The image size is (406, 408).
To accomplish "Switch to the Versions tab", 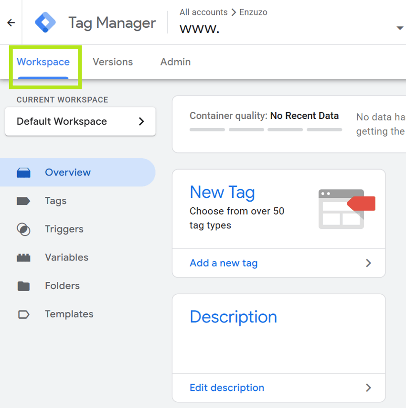I will 113,62.
